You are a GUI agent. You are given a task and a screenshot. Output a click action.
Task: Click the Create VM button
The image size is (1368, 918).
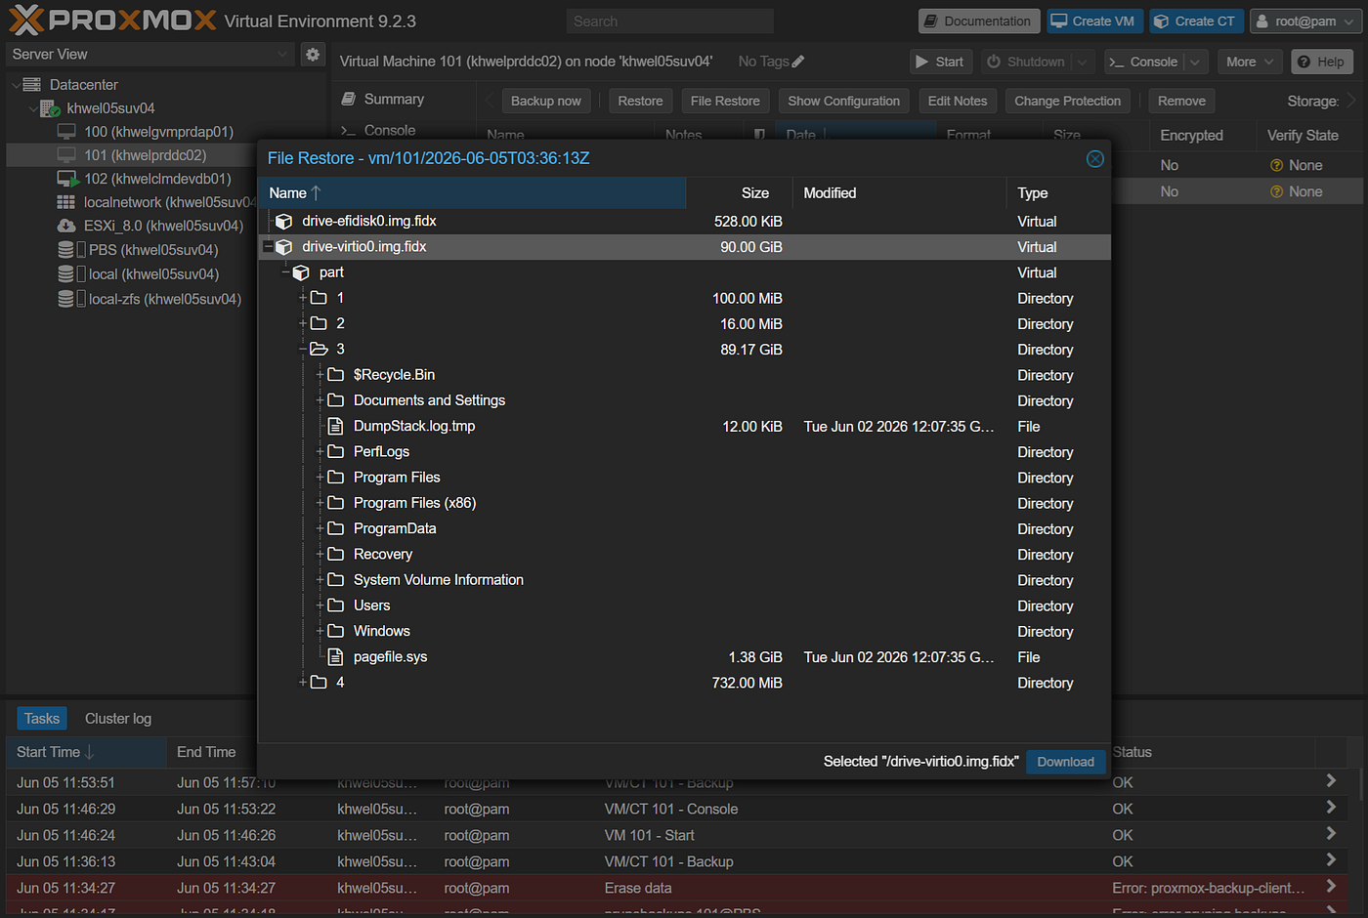[x=1094, y=21]
